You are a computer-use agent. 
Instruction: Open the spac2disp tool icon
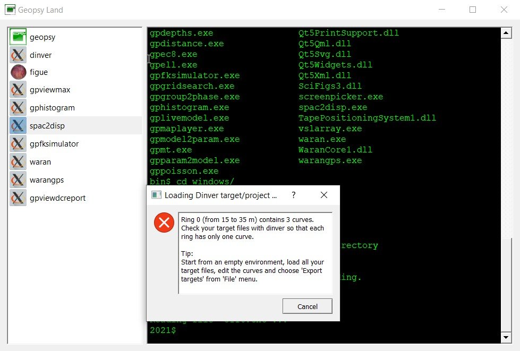pyautogui.click(x=19, y=126)
